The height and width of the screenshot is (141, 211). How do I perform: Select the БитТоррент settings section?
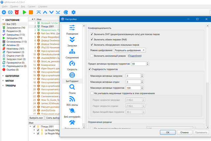click(x=72, y=77)
